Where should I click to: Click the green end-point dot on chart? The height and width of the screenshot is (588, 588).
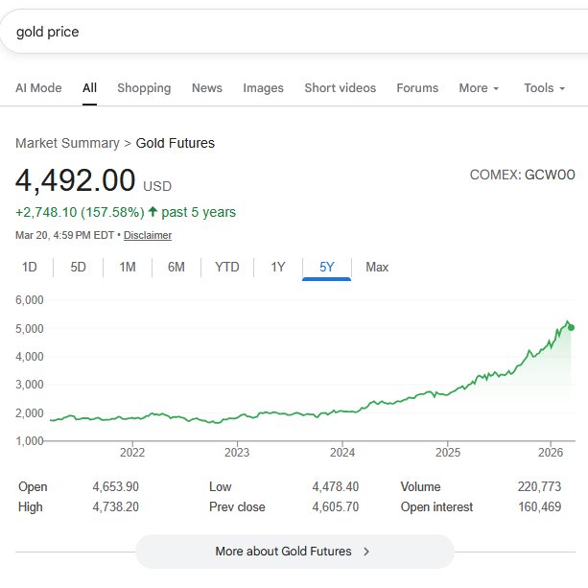[x=571, y=327]
